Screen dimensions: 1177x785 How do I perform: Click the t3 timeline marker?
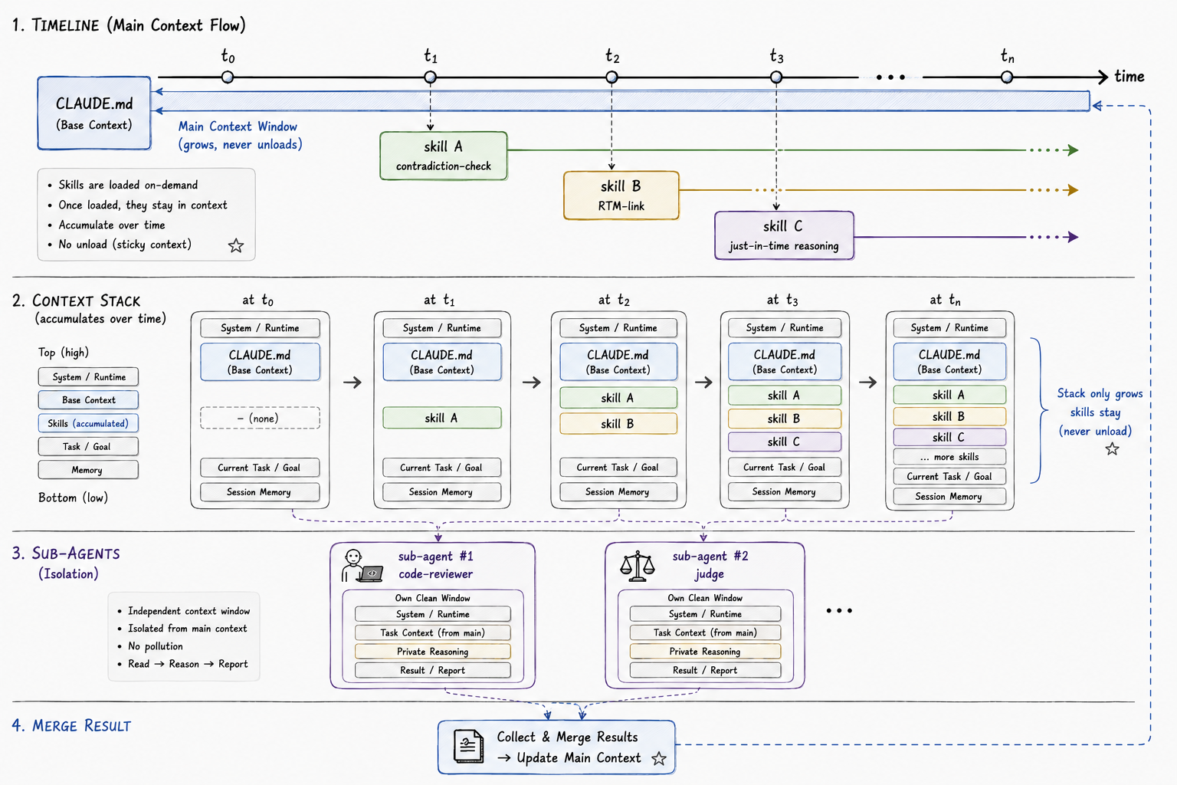[x=776, y=77]
